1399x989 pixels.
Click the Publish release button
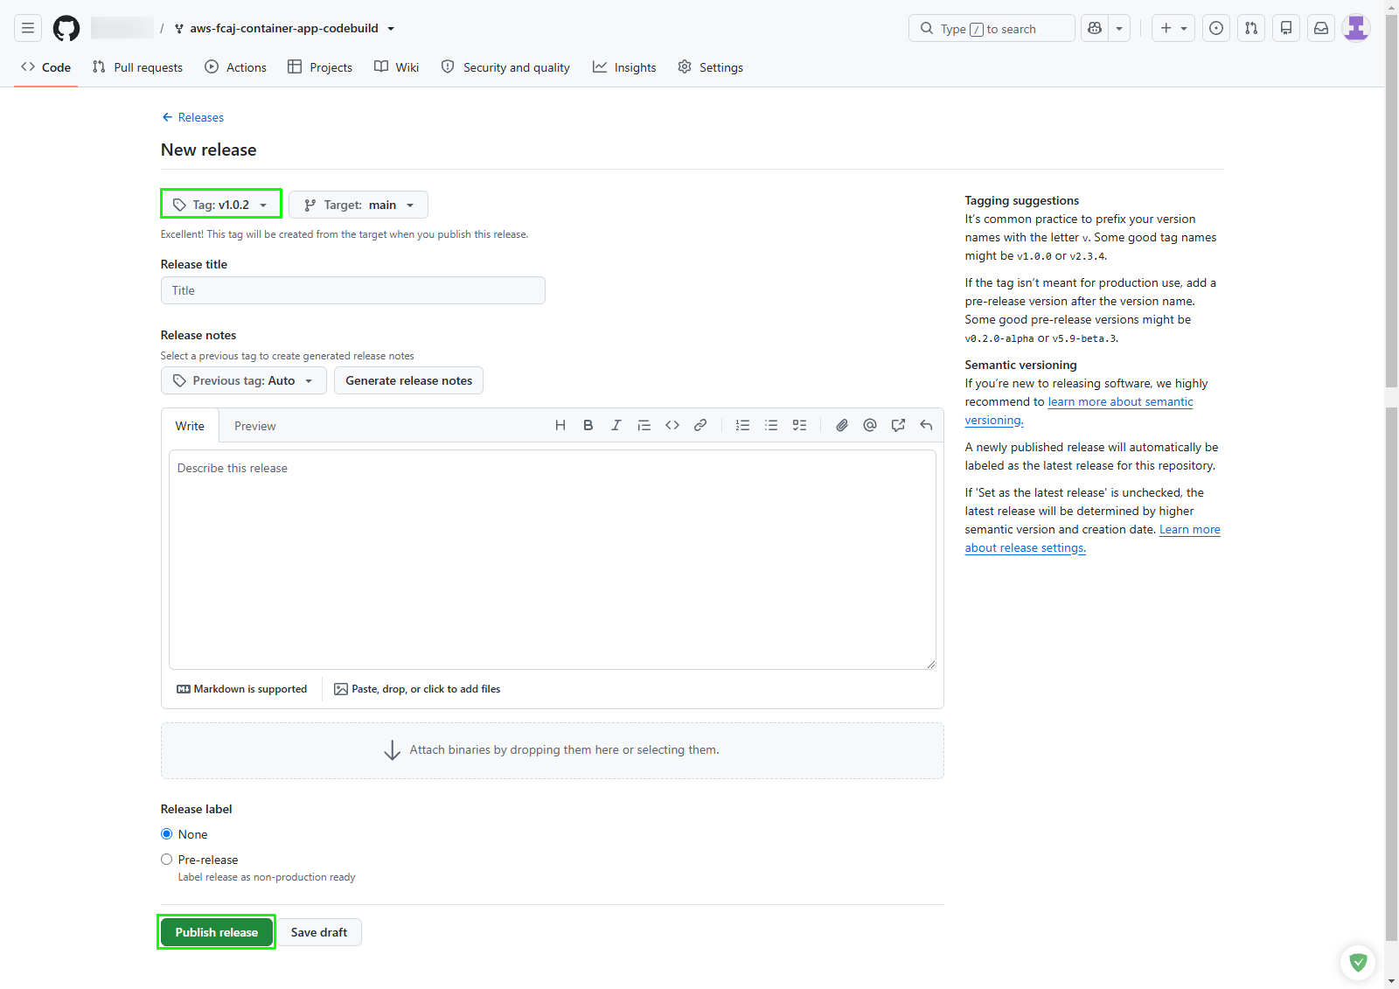pyautogui.click(x=217, y=932)
